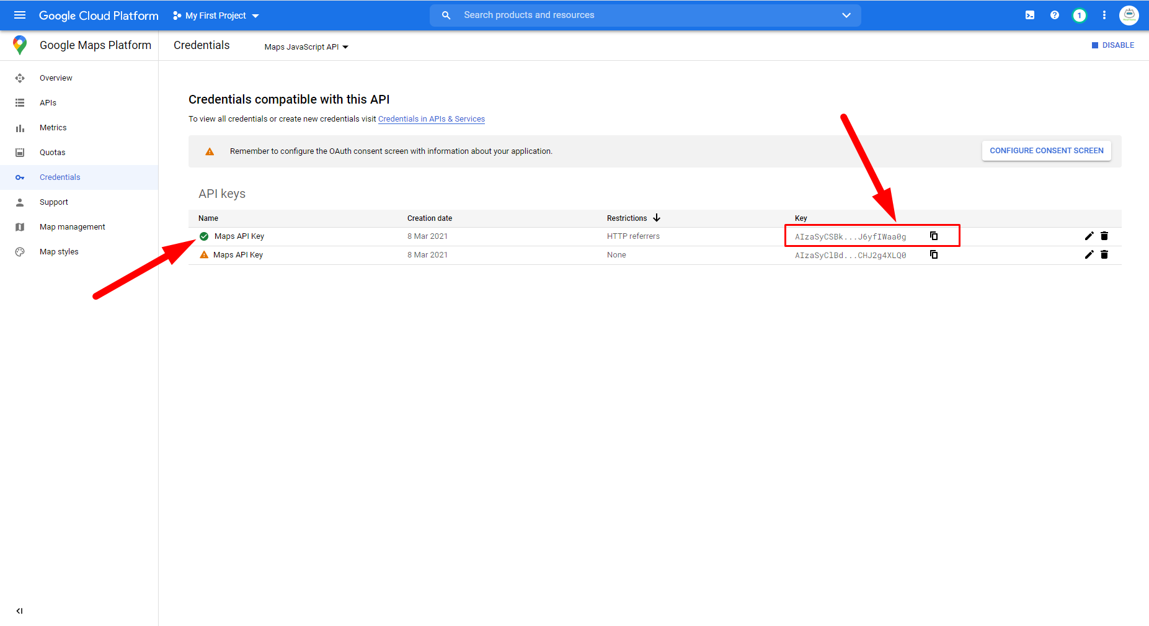Open Map management page
This screenshot has height=626, width=1149.
point(72,227)
